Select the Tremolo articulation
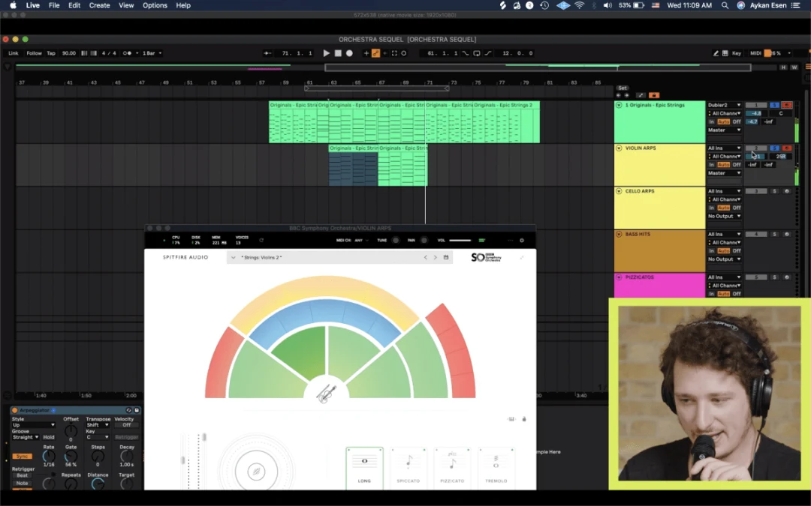 coord(496,467)
